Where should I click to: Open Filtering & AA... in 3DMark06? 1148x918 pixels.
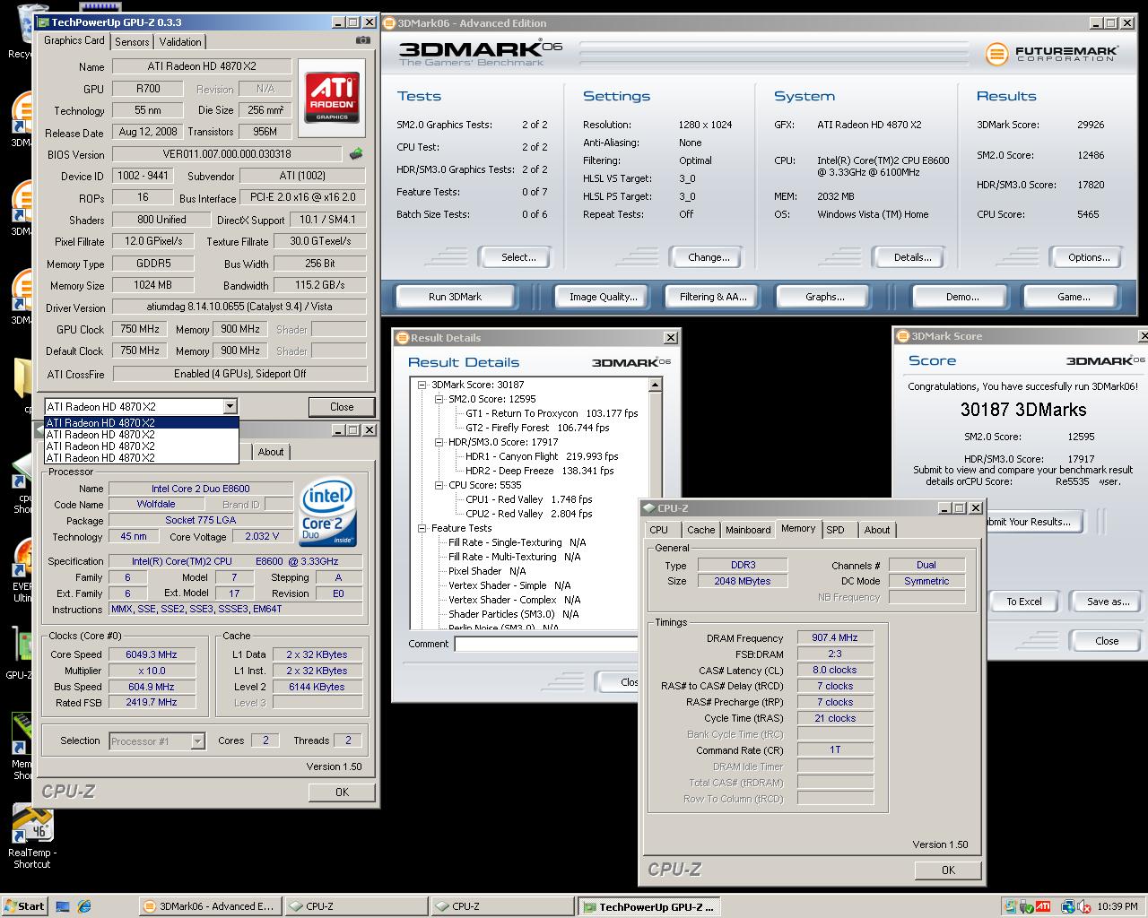[x=713, y=297]
